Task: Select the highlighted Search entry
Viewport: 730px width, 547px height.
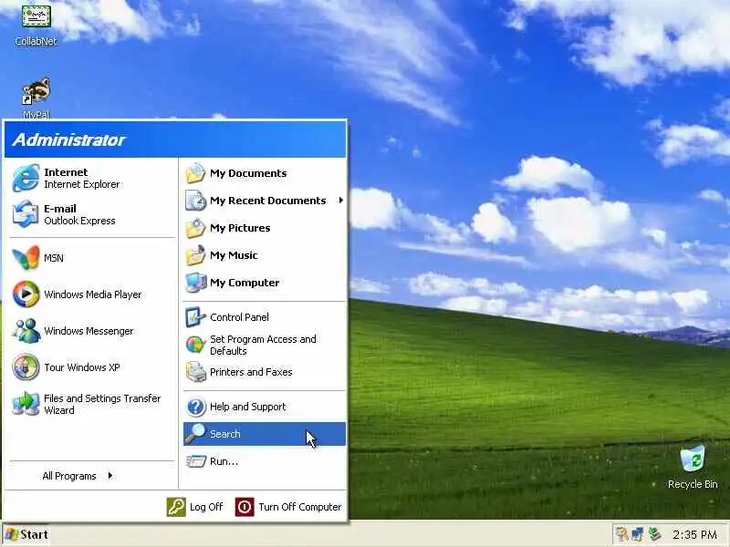Action: (265, 434)
